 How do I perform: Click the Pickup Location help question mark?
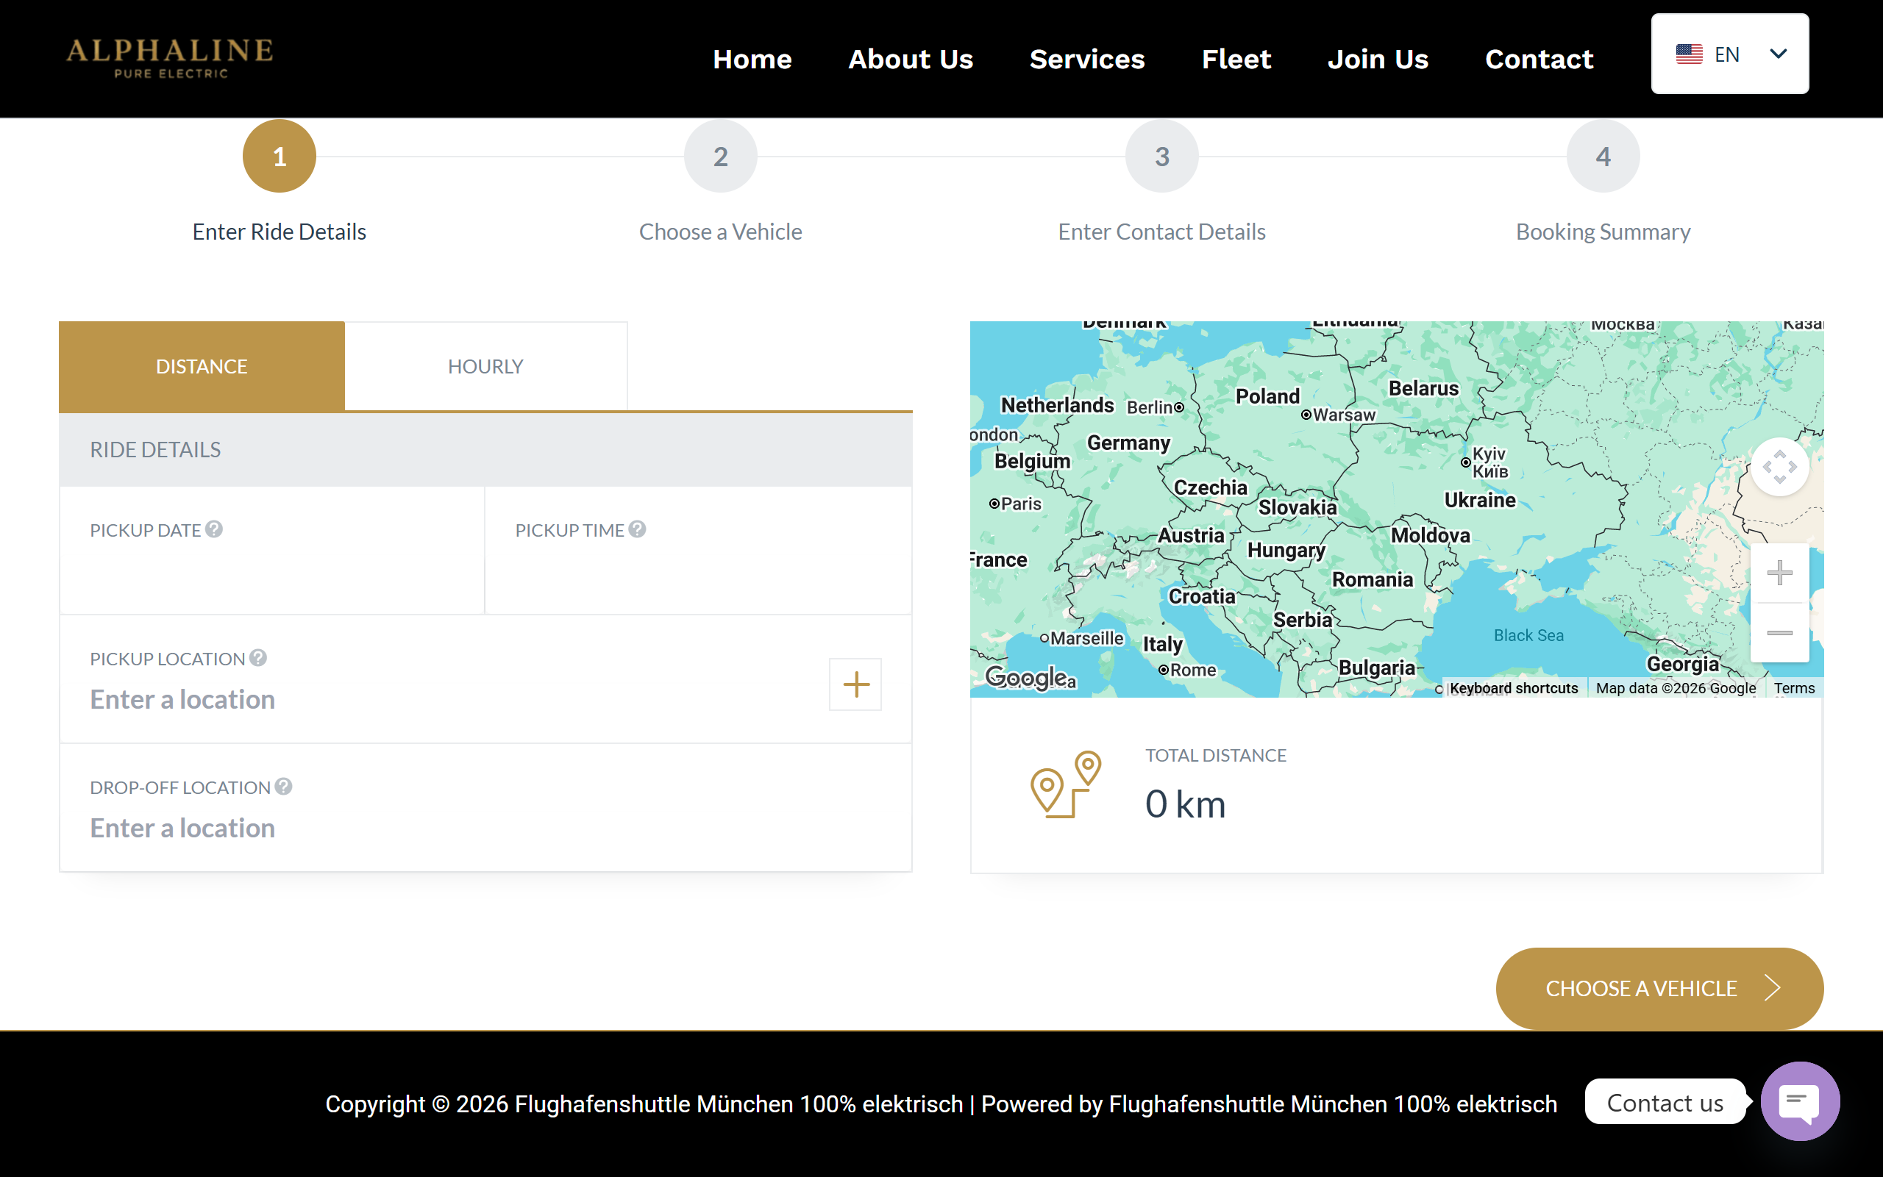257,658
